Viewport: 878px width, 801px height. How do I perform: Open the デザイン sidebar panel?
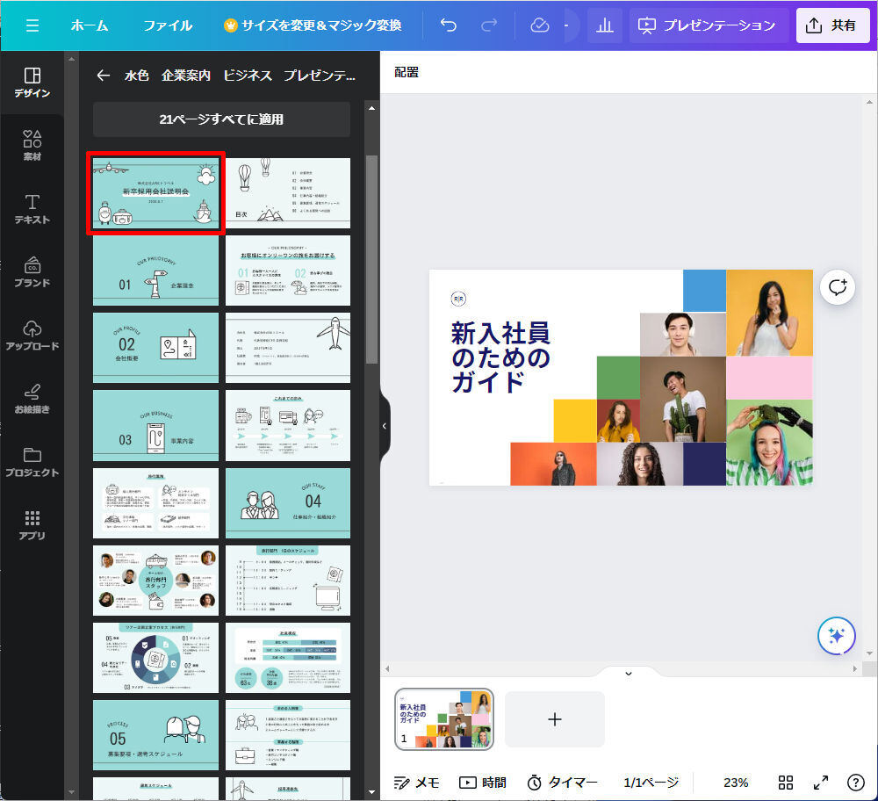(x=32, y=83)
